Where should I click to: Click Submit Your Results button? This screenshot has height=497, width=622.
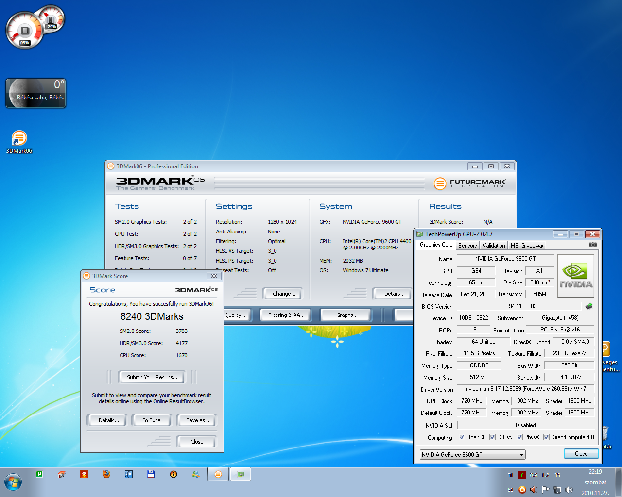coord(152,377)
